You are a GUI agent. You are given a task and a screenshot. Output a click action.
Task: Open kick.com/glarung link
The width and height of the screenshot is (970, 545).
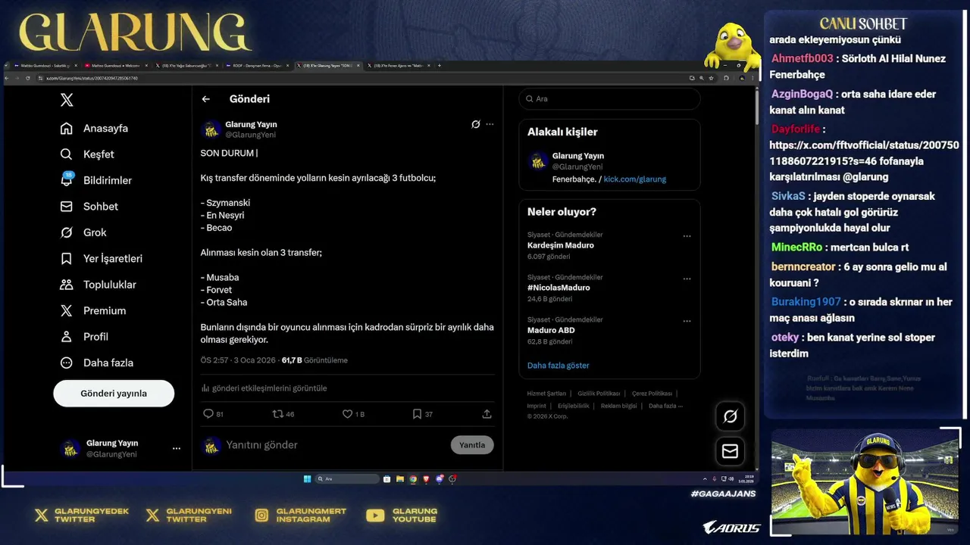pos(635,179)
